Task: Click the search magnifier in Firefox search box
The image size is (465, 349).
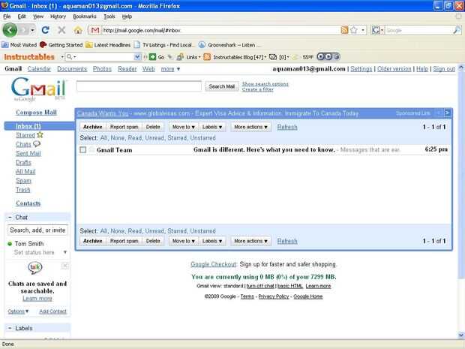Action: point(457,30)
